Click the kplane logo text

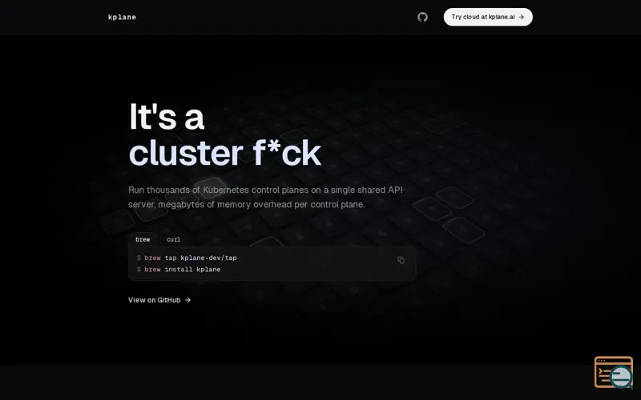pyautogui.click(x=122, y=17)
